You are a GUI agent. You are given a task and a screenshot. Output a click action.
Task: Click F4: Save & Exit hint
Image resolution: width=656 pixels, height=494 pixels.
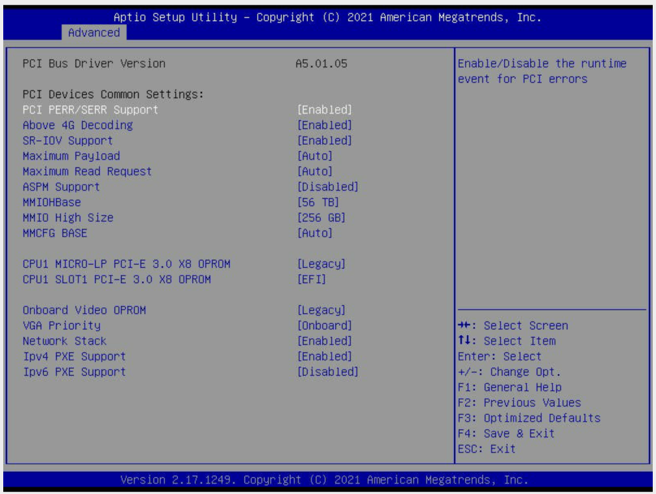pyautogui.click(x=506, y=434)
